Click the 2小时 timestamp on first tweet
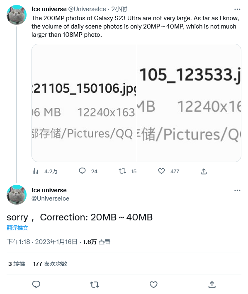The width and height of the screenshot is (248, 294). click(119, 9)
